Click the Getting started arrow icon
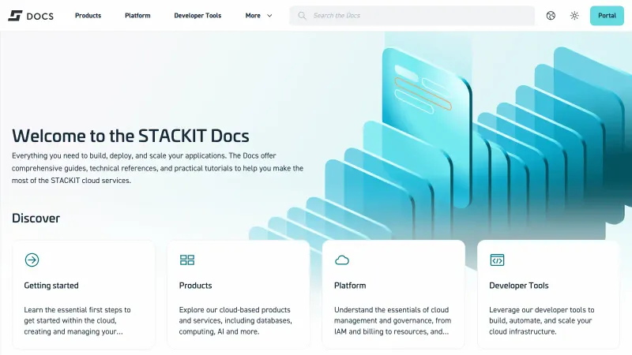The image size is (632, 355). [x=32, y=260]
